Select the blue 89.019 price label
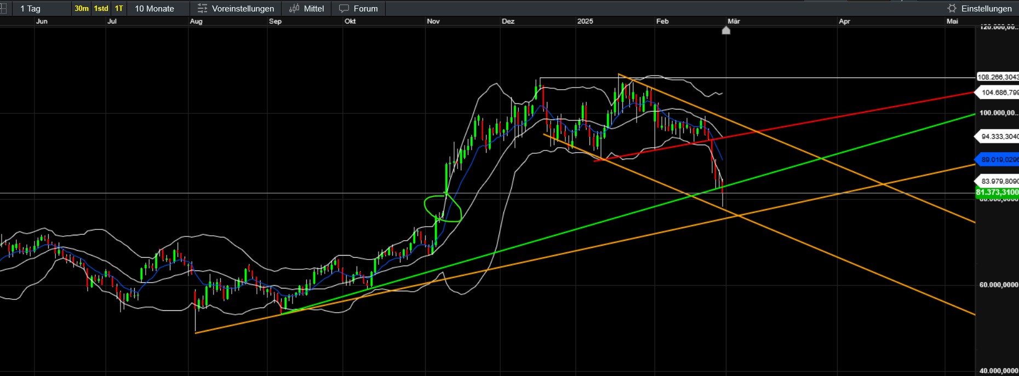1019x376 pixels. 998,160
